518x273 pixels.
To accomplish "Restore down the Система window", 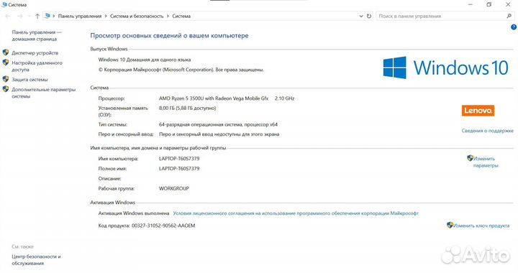I will coord(489,4).
